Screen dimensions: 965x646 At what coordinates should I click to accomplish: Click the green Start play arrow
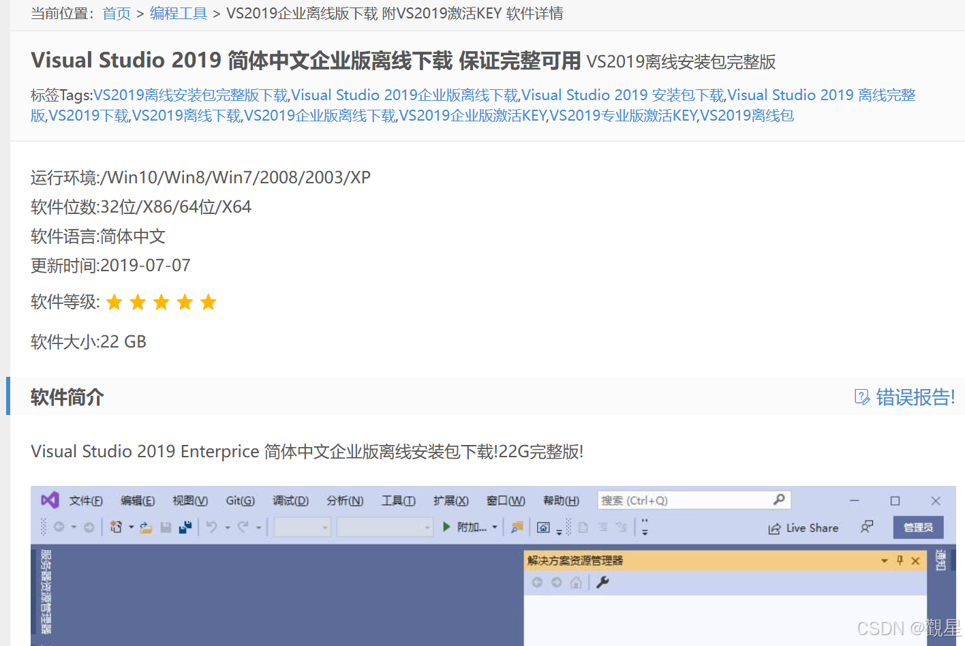coord(446,527)
